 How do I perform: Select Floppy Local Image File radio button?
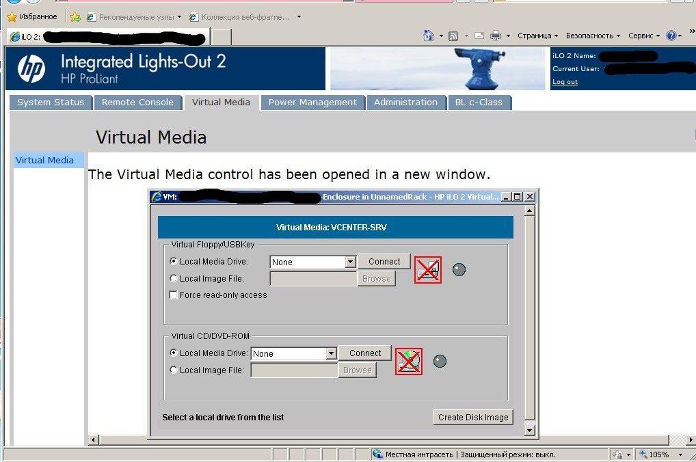coord(174,278)
